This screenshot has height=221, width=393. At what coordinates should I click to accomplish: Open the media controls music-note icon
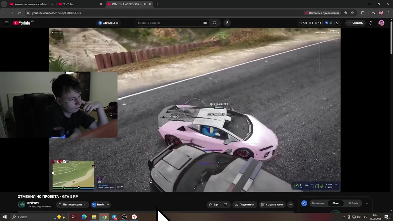[374, 13]
